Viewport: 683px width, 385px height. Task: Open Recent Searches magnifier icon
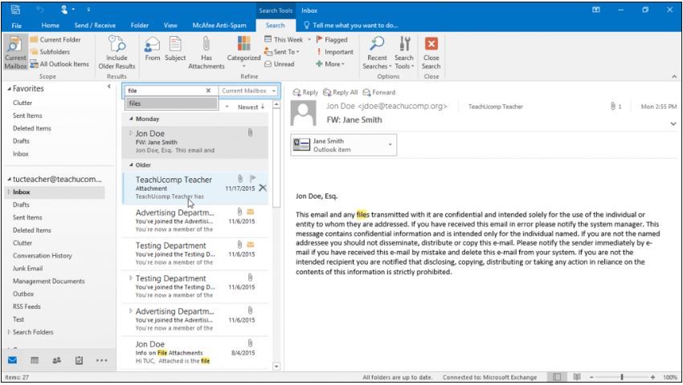[377, 43]
